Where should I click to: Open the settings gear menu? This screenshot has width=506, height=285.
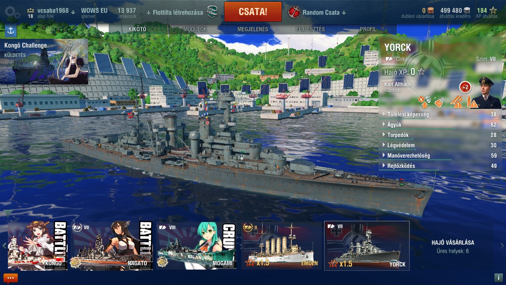pos(12,12)
